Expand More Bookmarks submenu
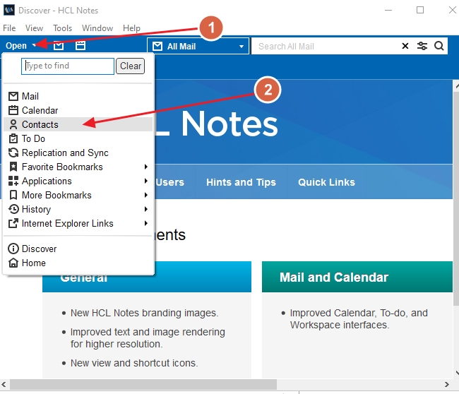The image size is (459, 394). [78, 195]
